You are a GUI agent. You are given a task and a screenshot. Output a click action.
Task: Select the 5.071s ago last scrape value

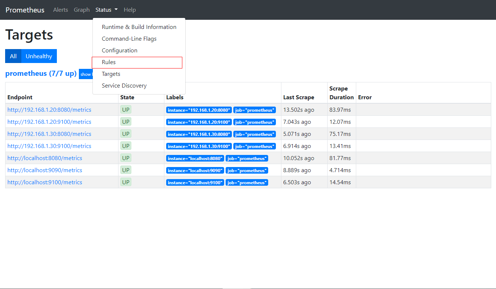297,134
